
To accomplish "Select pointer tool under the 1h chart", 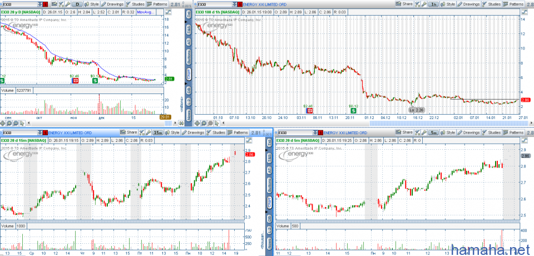I will (216, 124).
